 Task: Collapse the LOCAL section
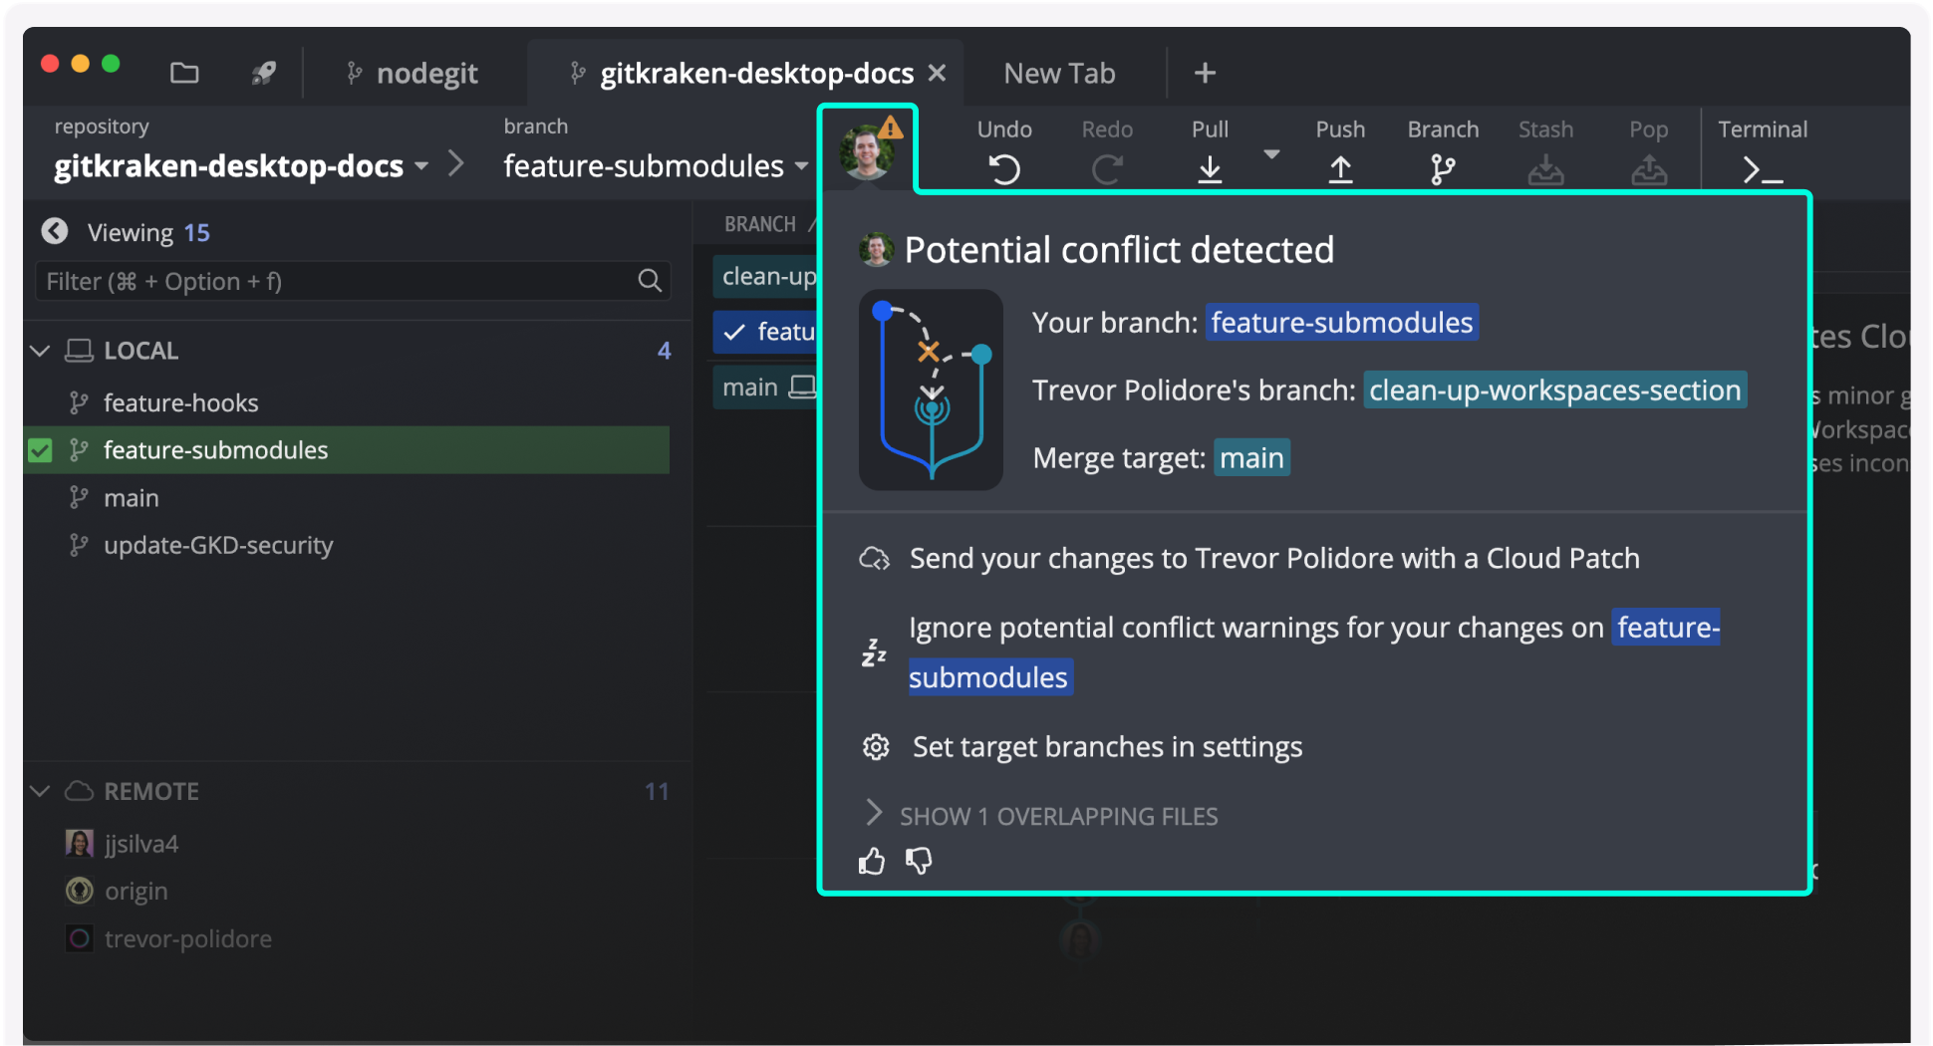(x=40, y=351)
